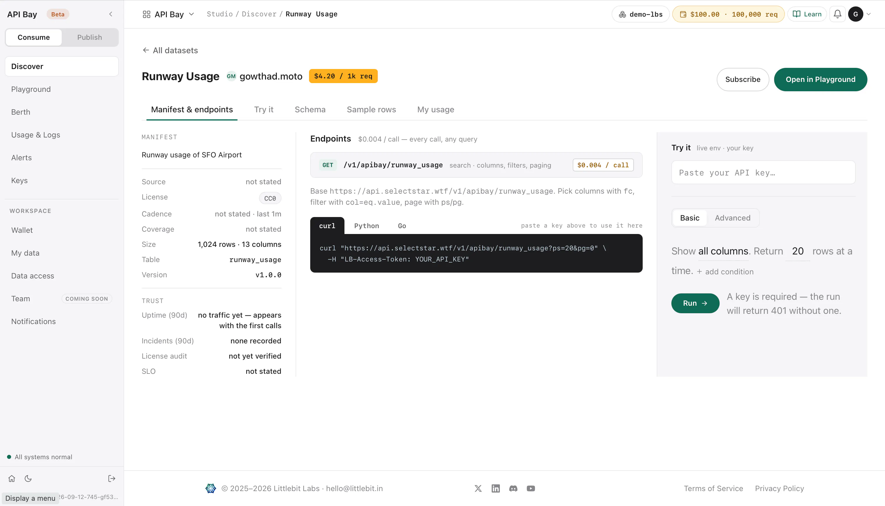Open the notifications bell
Image resolution: width=885 pixels, height=506 pixels.
pos(837,14)
